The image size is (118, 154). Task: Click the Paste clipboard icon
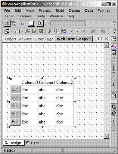64,31
